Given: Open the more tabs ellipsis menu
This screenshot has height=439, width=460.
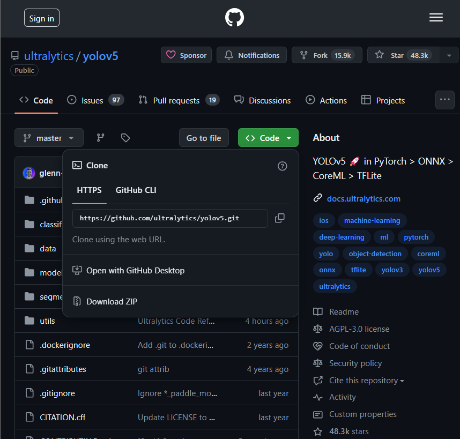Looking at the screenshot, I should [x=445, y=100].
